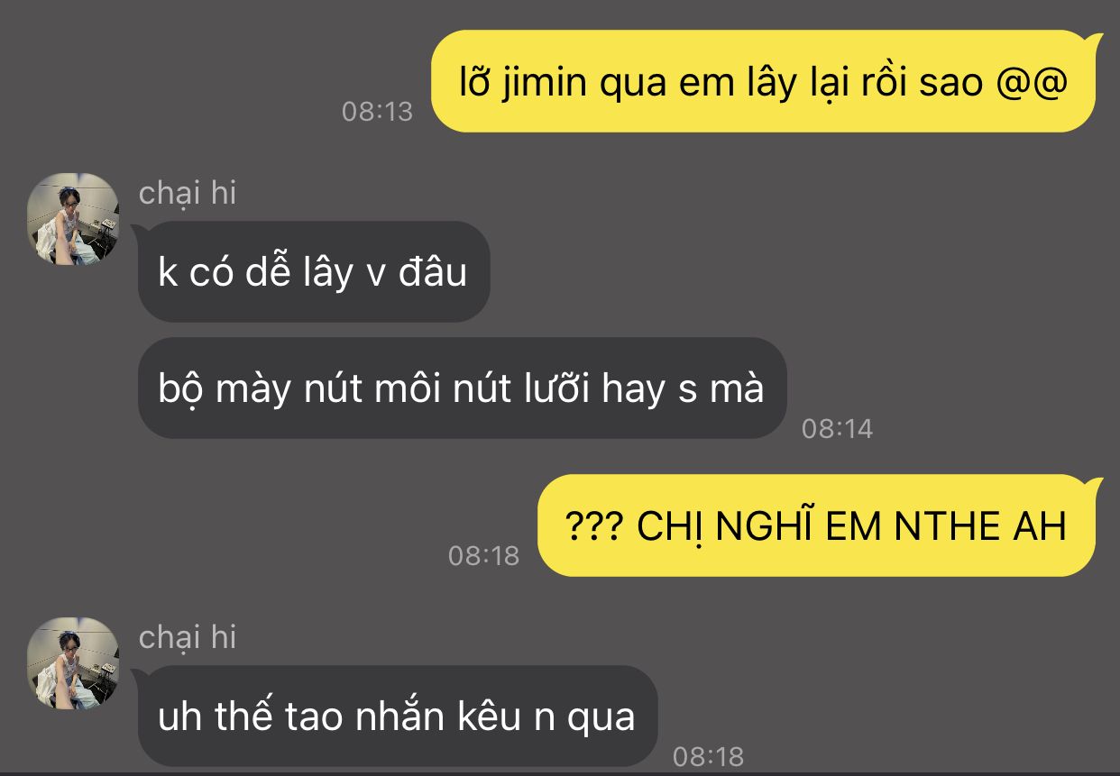Click the 08:18 timestamp after the last gray message

[708, 756]
